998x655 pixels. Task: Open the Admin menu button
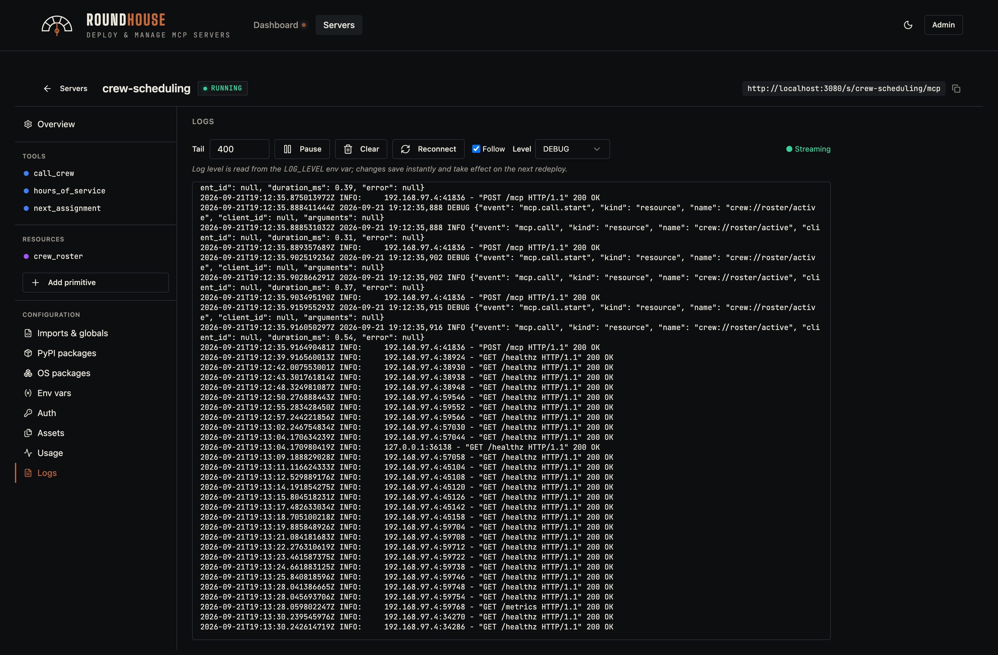[943, 25]
